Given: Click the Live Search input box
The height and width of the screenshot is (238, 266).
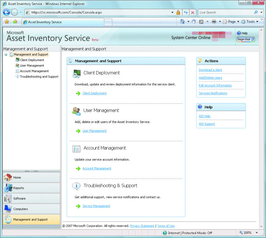Looking at the screenshot, I should (226, 12).
